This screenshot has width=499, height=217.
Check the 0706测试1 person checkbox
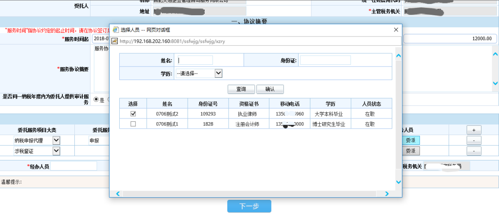(x=133, y=124)
